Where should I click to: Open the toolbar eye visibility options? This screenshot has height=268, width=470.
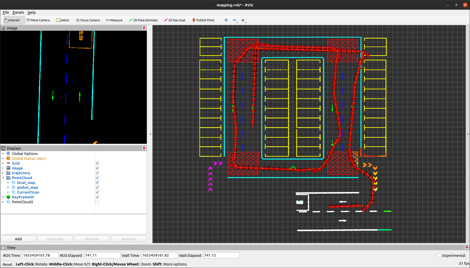point(243,20)
